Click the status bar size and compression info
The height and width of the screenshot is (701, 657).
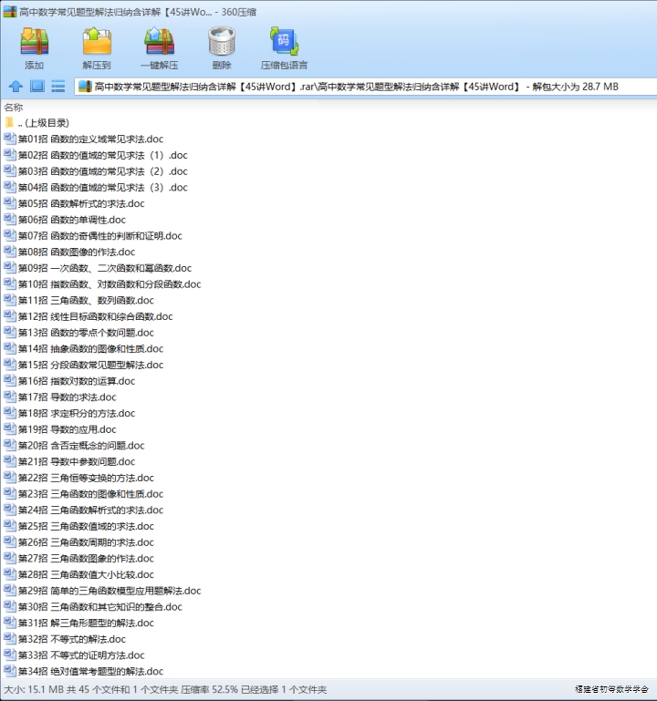165,689
